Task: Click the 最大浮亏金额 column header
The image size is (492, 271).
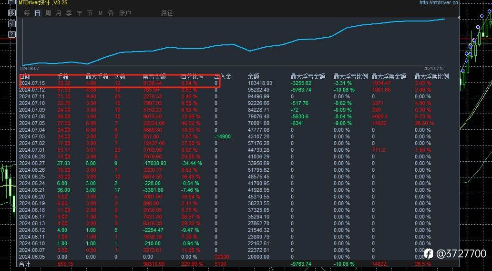Action: (308, 76)
